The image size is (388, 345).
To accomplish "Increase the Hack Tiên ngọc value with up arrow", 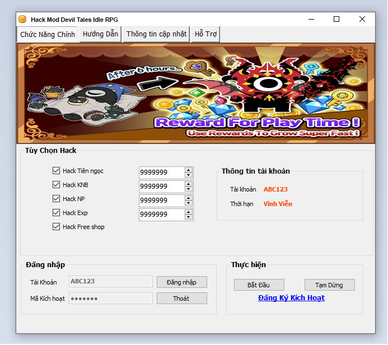I will [x=189, y=170].
